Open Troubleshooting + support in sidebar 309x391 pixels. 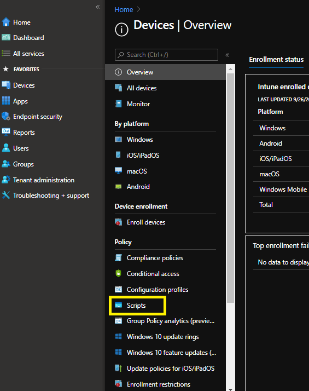[51, 196]
